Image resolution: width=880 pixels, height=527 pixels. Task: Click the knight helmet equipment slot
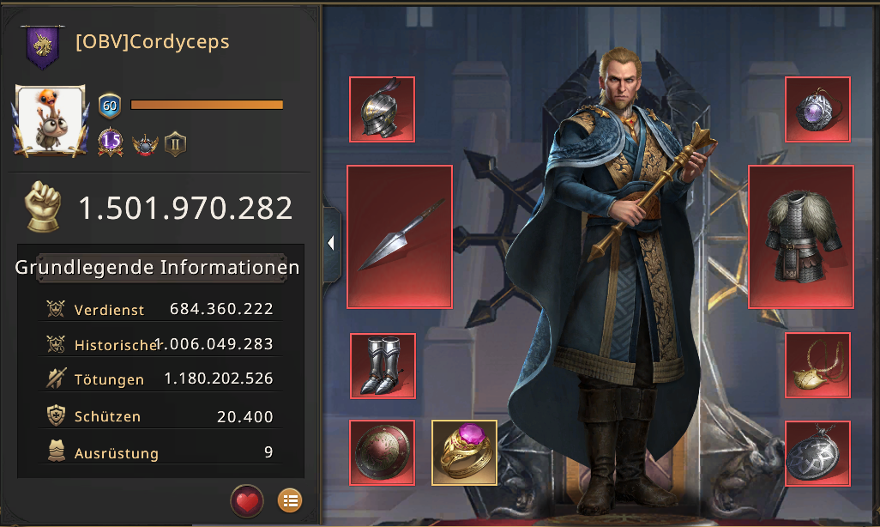[383, 109]
